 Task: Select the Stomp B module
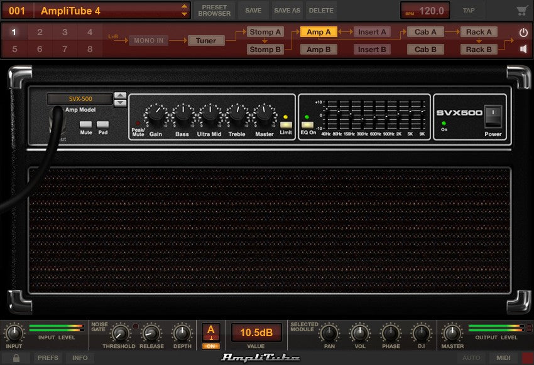(x=264, y=49)
